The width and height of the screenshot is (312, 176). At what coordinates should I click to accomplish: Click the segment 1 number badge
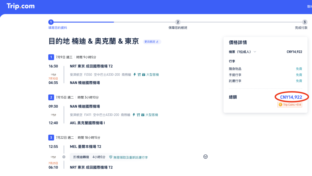(51, 57)
